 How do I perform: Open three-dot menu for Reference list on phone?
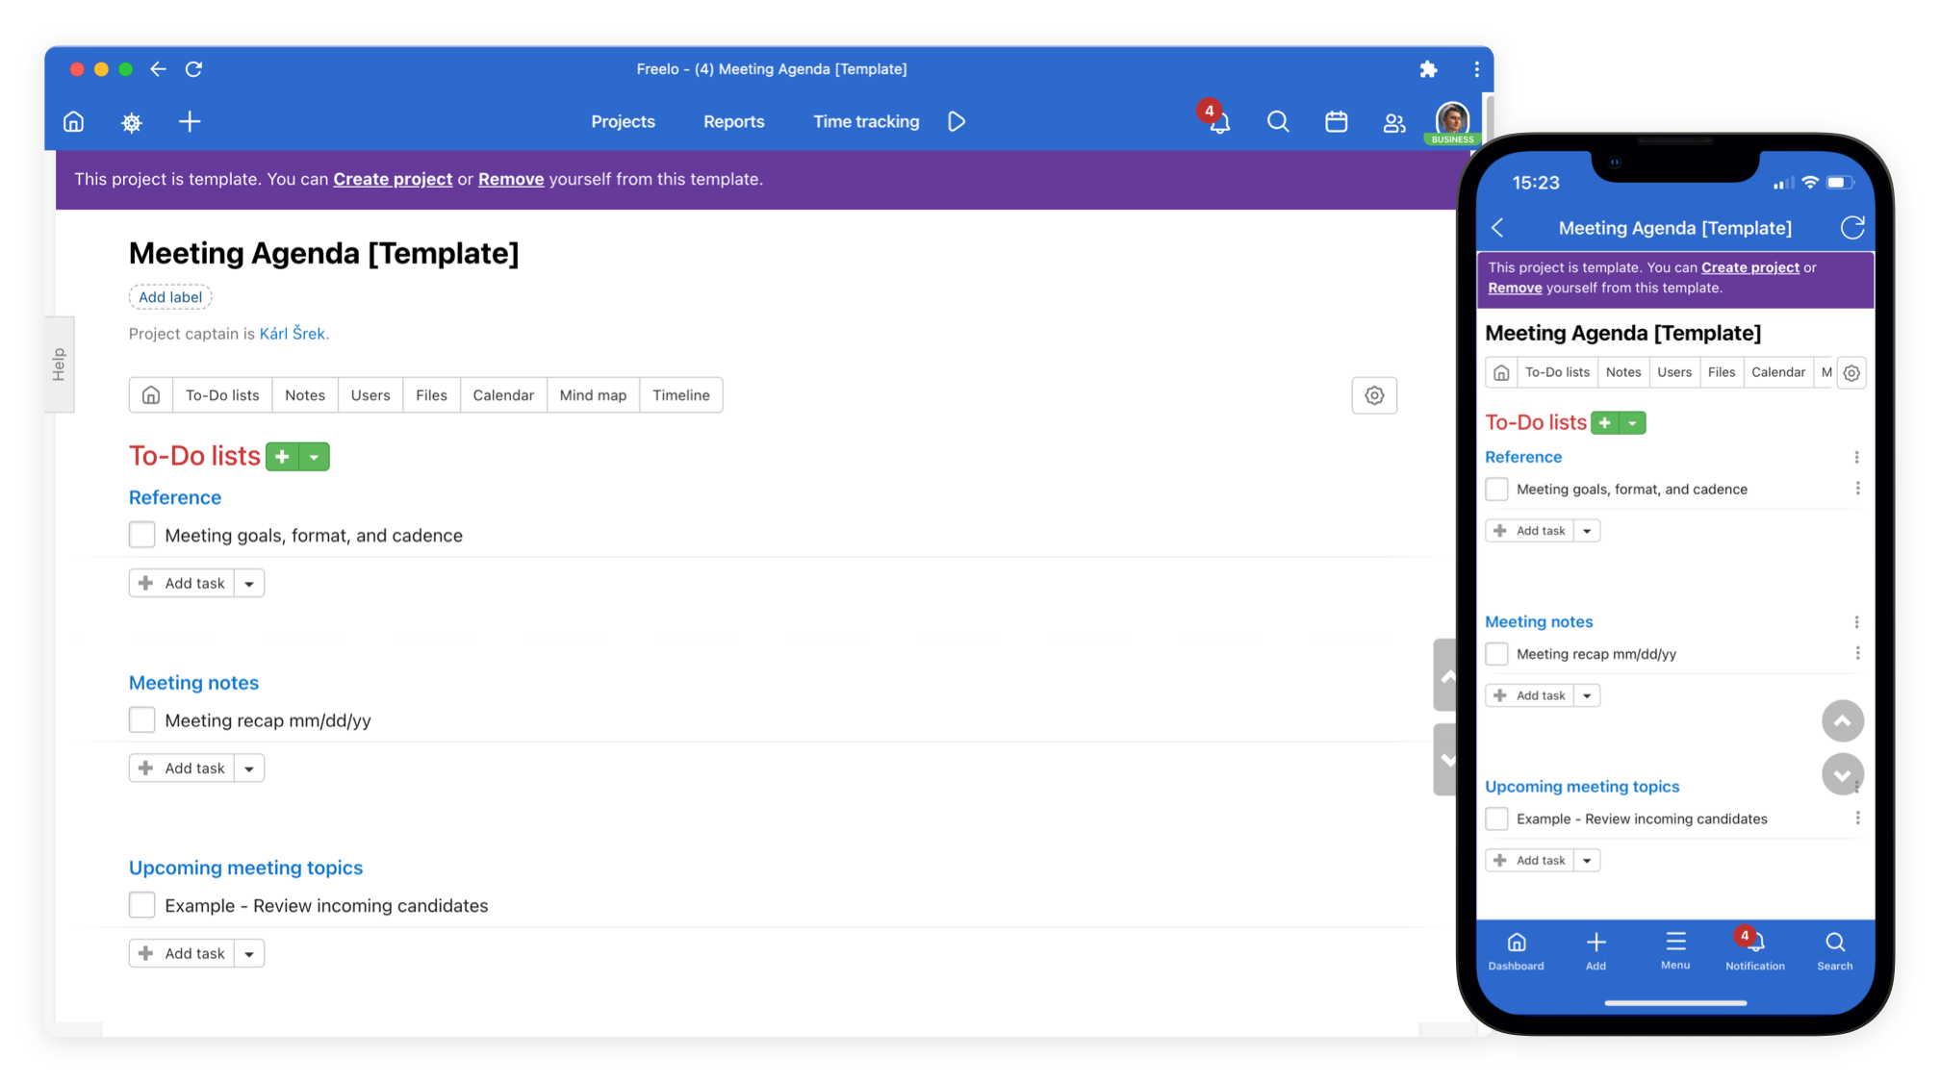click(1856, 457)
